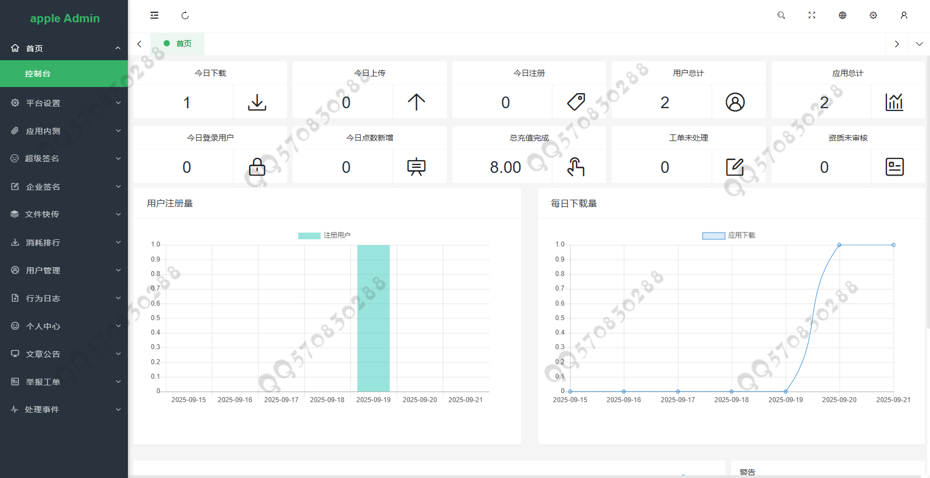The image size is (930, 478).
Task: Click the apple Admin logo title
Action: click(x=65, y=18)
